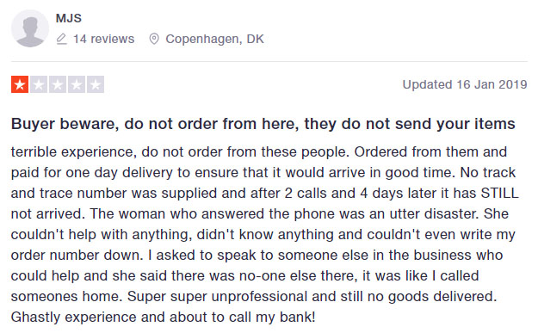The height and width of the screenshot is (333, 538).
Task: Click the fifth grey rating star
Action: point(96,84)
